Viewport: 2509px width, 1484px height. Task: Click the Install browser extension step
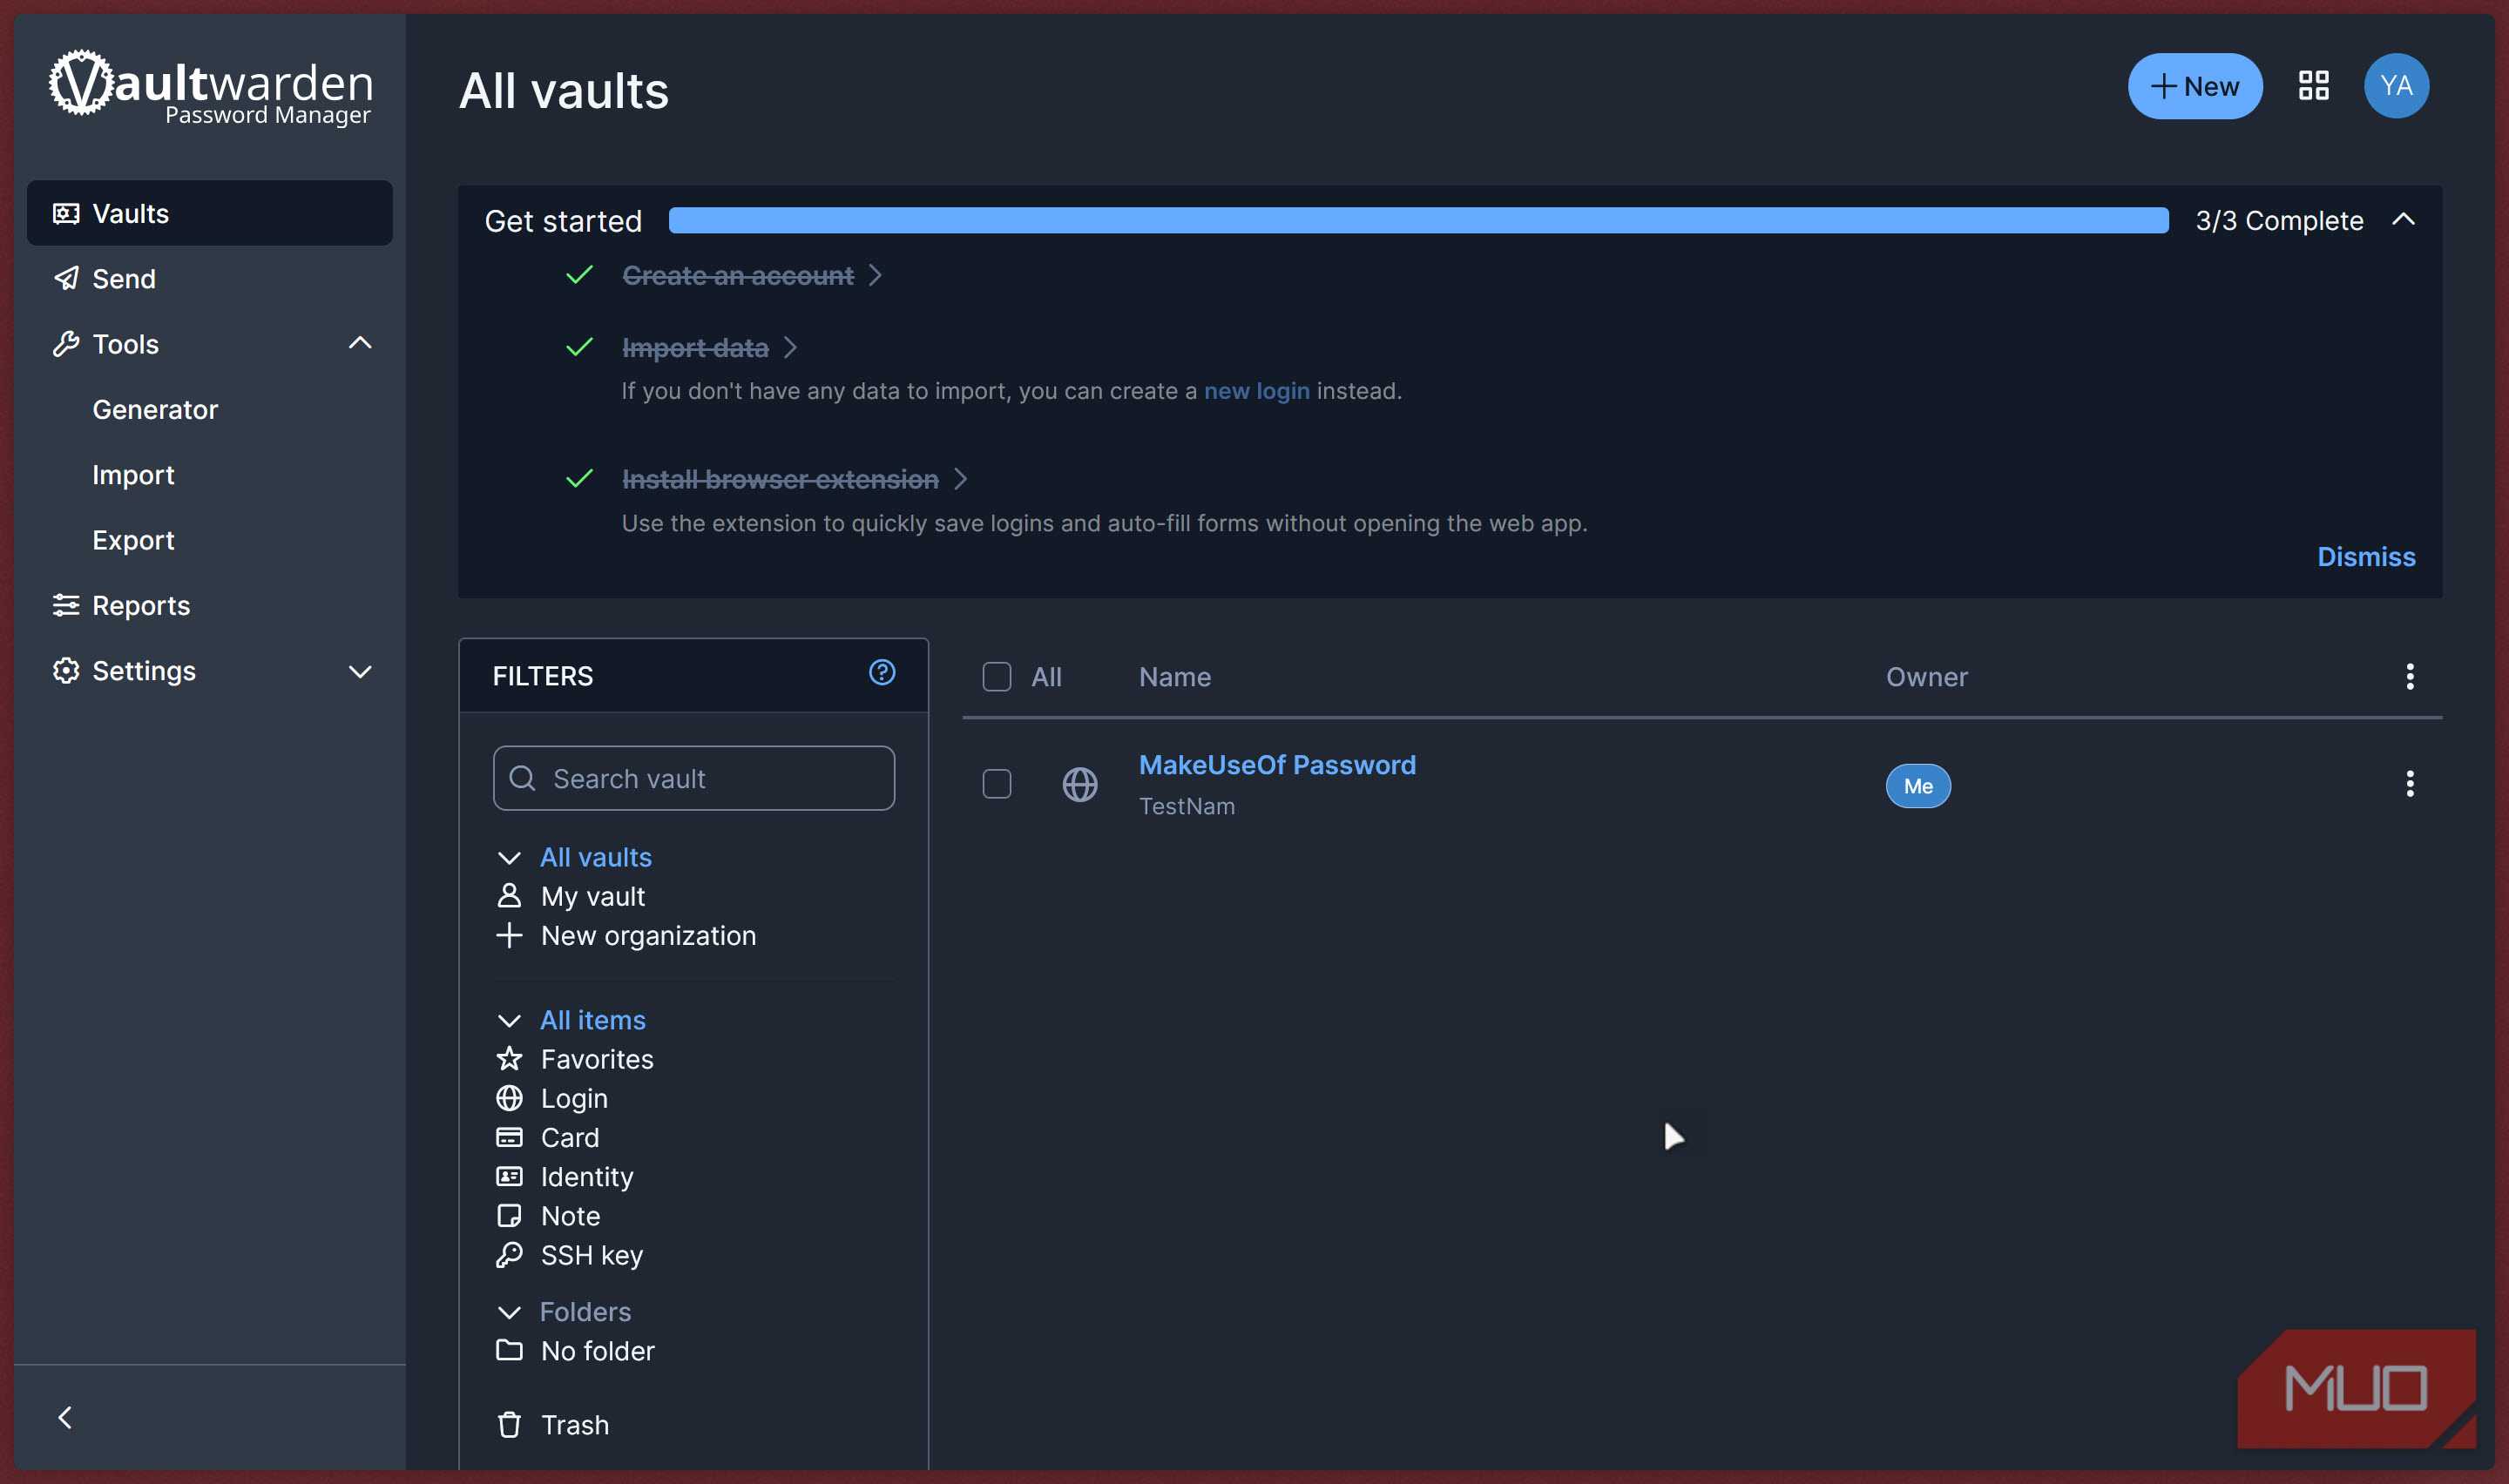780,479
